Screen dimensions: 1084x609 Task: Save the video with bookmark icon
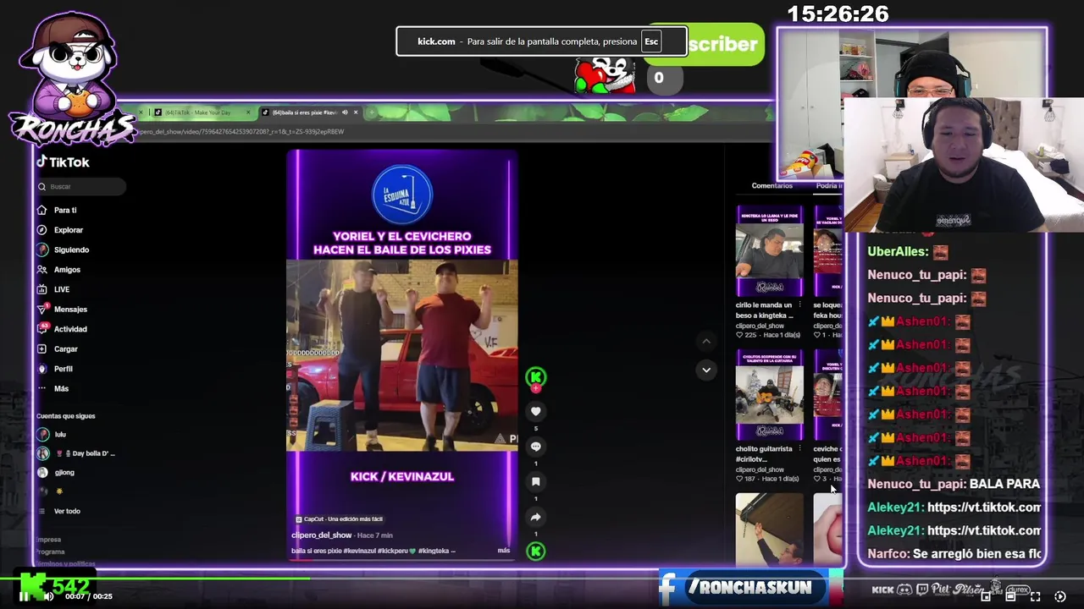535,482
